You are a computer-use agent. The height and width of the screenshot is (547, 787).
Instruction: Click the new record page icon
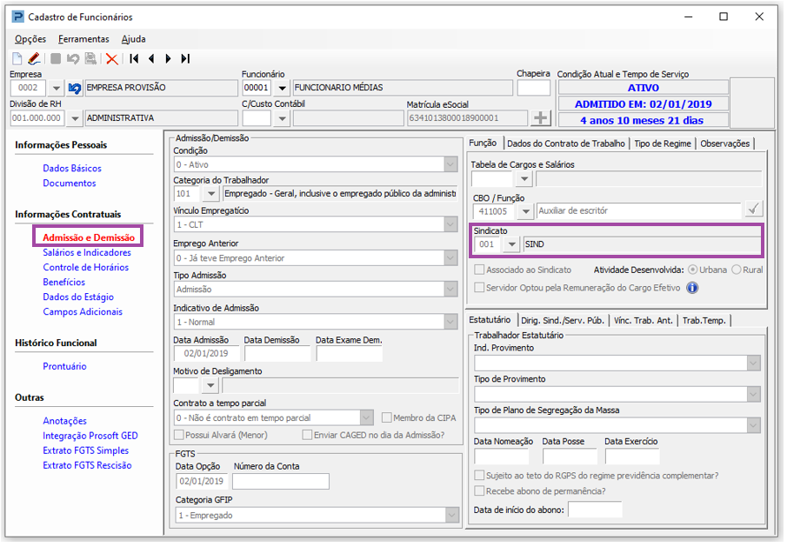[17, 59]
